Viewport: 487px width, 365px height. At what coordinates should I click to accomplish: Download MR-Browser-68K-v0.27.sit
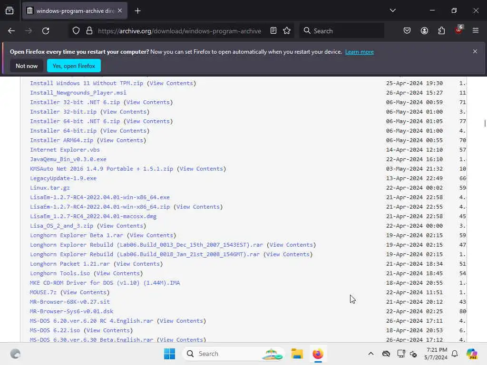[70, 302]
